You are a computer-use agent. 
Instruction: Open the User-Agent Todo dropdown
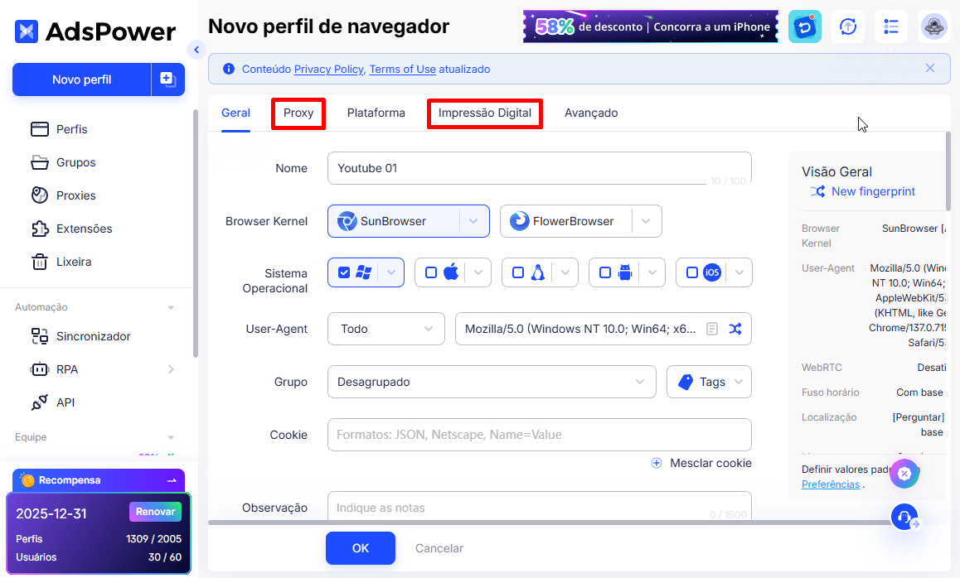tap(386, 329)
